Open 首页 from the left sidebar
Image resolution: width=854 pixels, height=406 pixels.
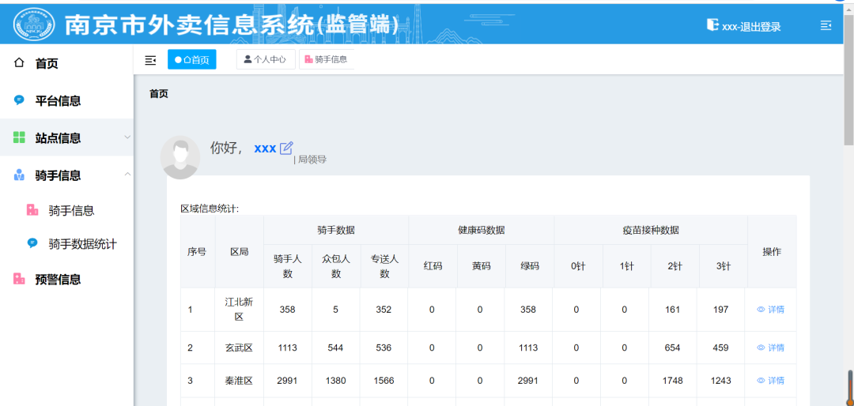pyautogui.click(x=46, y=63)
